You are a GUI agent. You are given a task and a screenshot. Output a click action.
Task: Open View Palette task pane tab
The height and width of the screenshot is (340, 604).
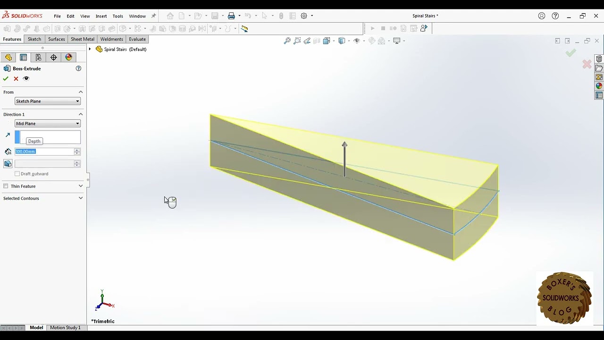click(599, 77)
